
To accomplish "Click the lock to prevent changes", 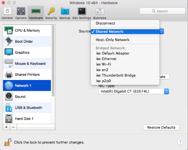I will click(x=8, y=142).
